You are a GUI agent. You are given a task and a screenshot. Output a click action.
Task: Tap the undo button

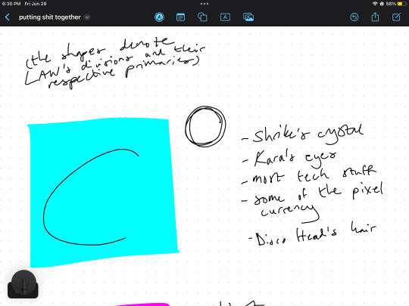(x=354, y=17)
